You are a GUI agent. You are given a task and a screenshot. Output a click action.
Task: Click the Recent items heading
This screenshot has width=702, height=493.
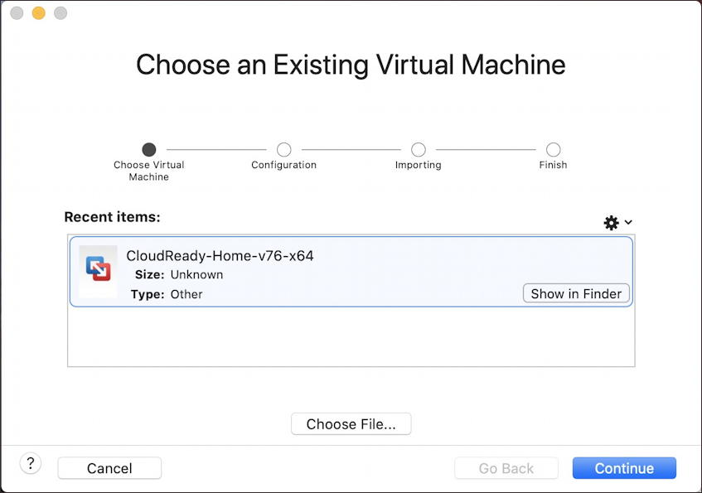pos(113,217)
